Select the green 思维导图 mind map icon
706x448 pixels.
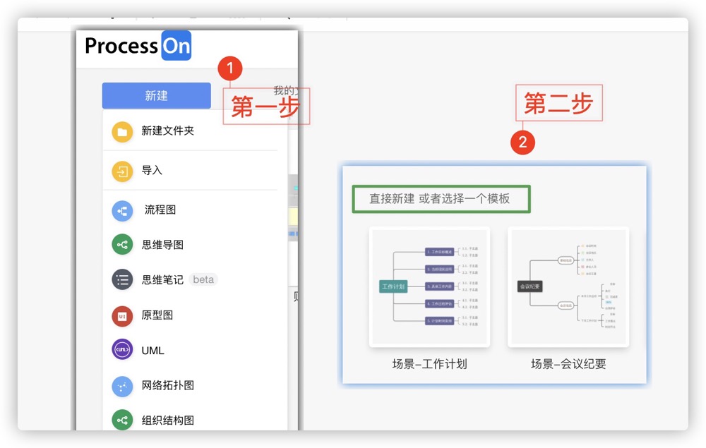122,245
